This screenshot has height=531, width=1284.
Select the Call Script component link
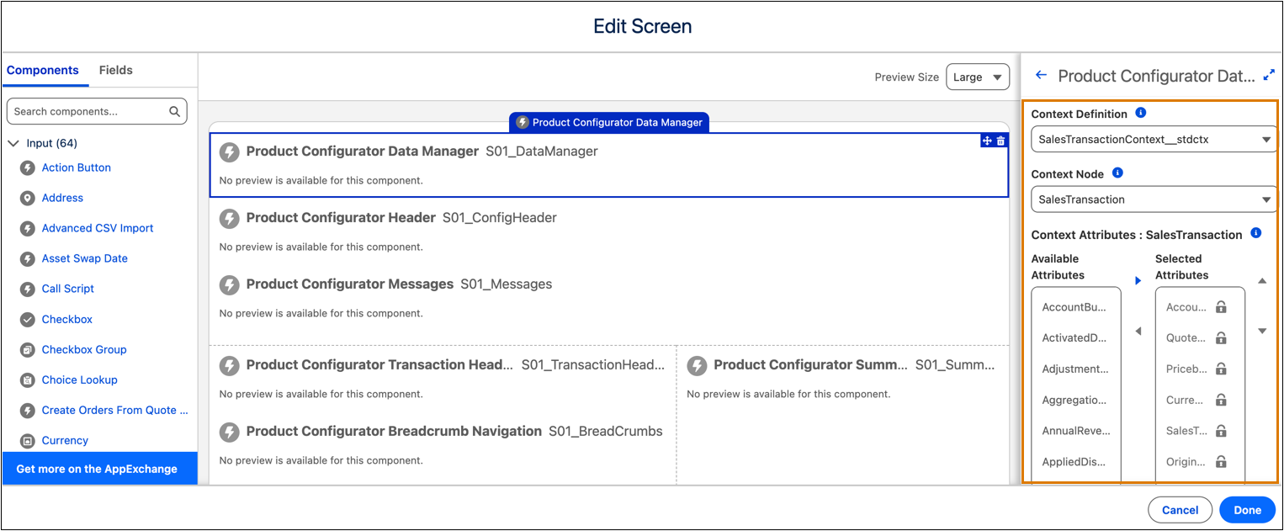68,289
